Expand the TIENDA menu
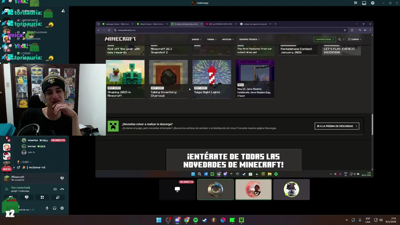The image size is (400, 225). tap(212, 39)
